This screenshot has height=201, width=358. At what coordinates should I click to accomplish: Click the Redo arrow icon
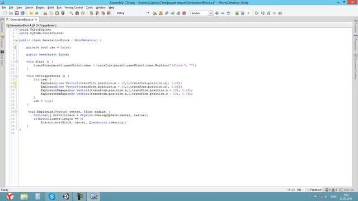click(x=36, y=13)
